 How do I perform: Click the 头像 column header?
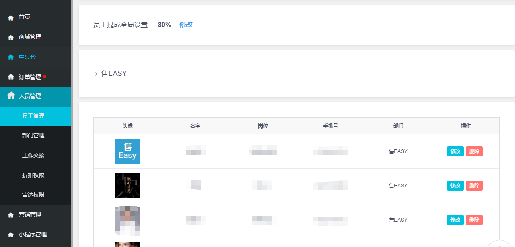[128, 126]
